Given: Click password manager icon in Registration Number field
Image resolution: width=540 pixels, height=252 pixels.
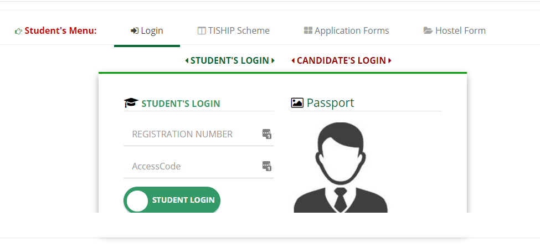Looking at the screenshot, I should 266,134.
